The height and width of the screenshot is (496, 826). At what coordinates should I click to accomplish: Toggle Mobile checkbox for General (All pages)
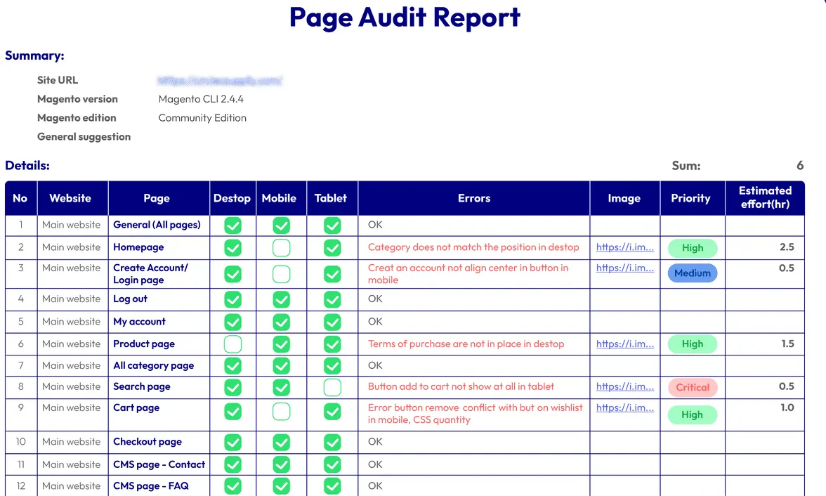[x=281, y=226]
